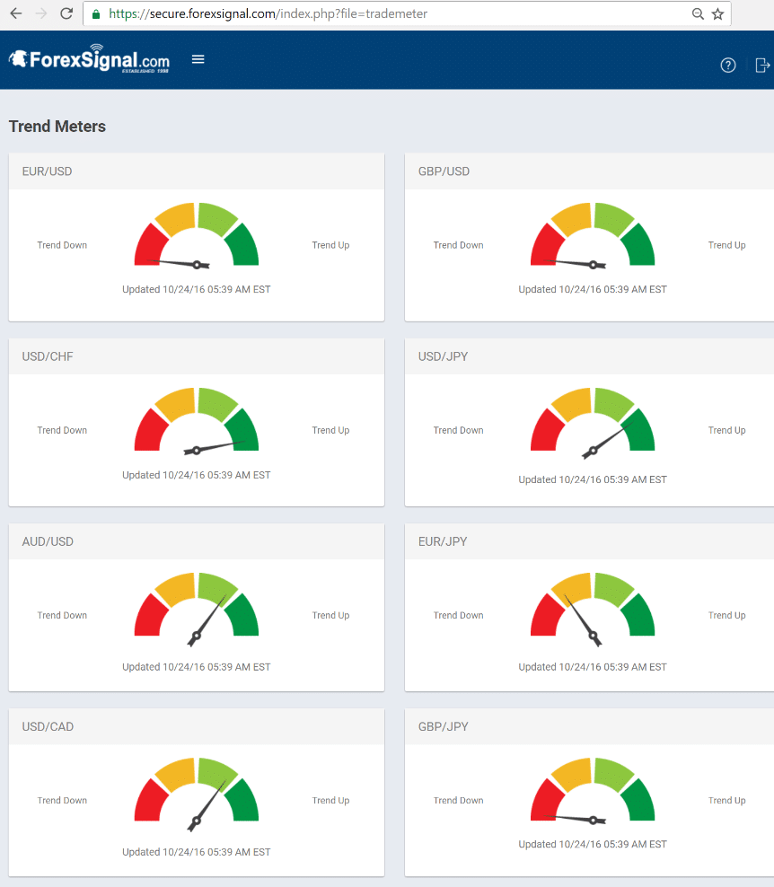Click the GBP/JPY trend gauge

(593, 791)
